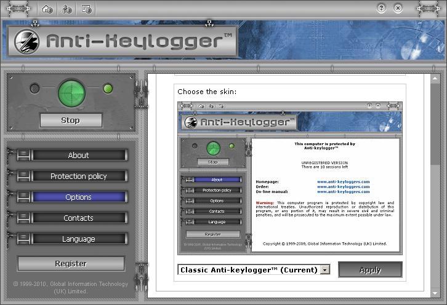The width and height of the screenshot is (447, 305).
Task: Click the 'Choose the skin:' label
Action: point(207,92)
